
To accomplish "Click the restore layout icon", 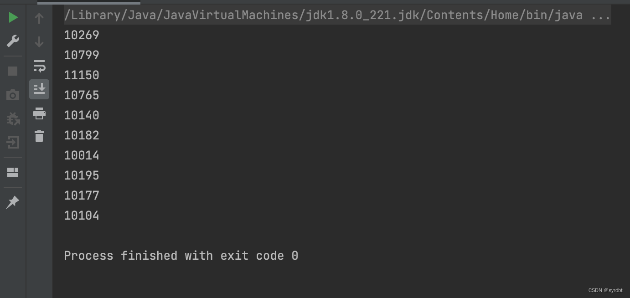I will (13, 172).
